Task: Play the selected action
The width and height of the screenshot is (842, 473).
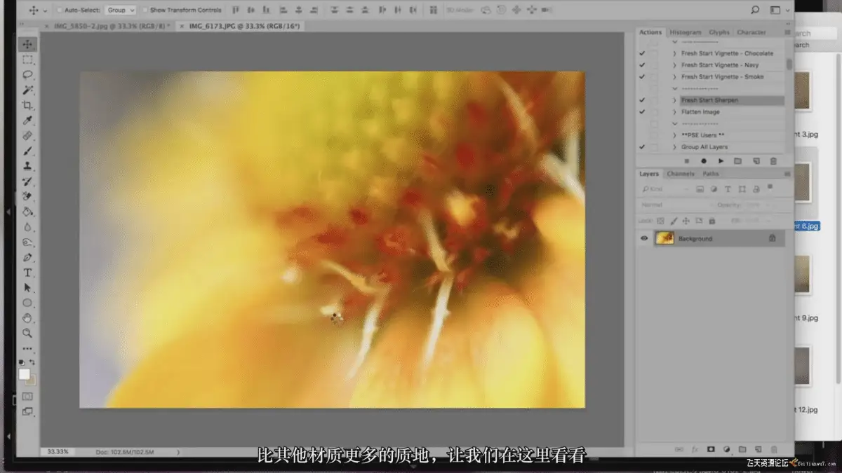Action: tap(721, 161)
